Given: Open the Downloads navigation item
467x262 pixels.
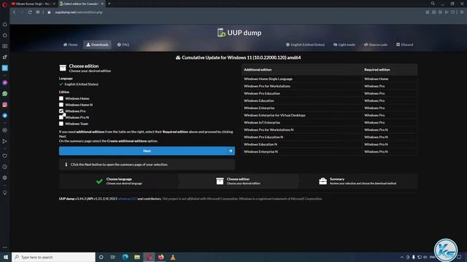Looking at the screenshot, I should tap(97, 44).
